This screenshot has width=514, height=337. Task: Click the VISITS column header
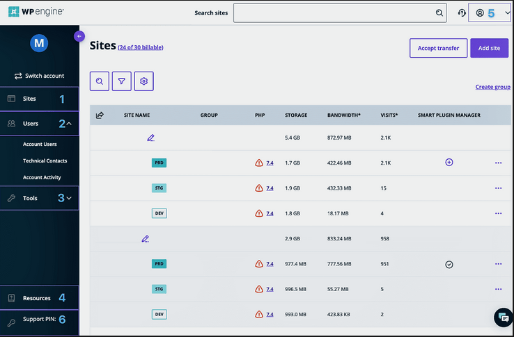389,115
